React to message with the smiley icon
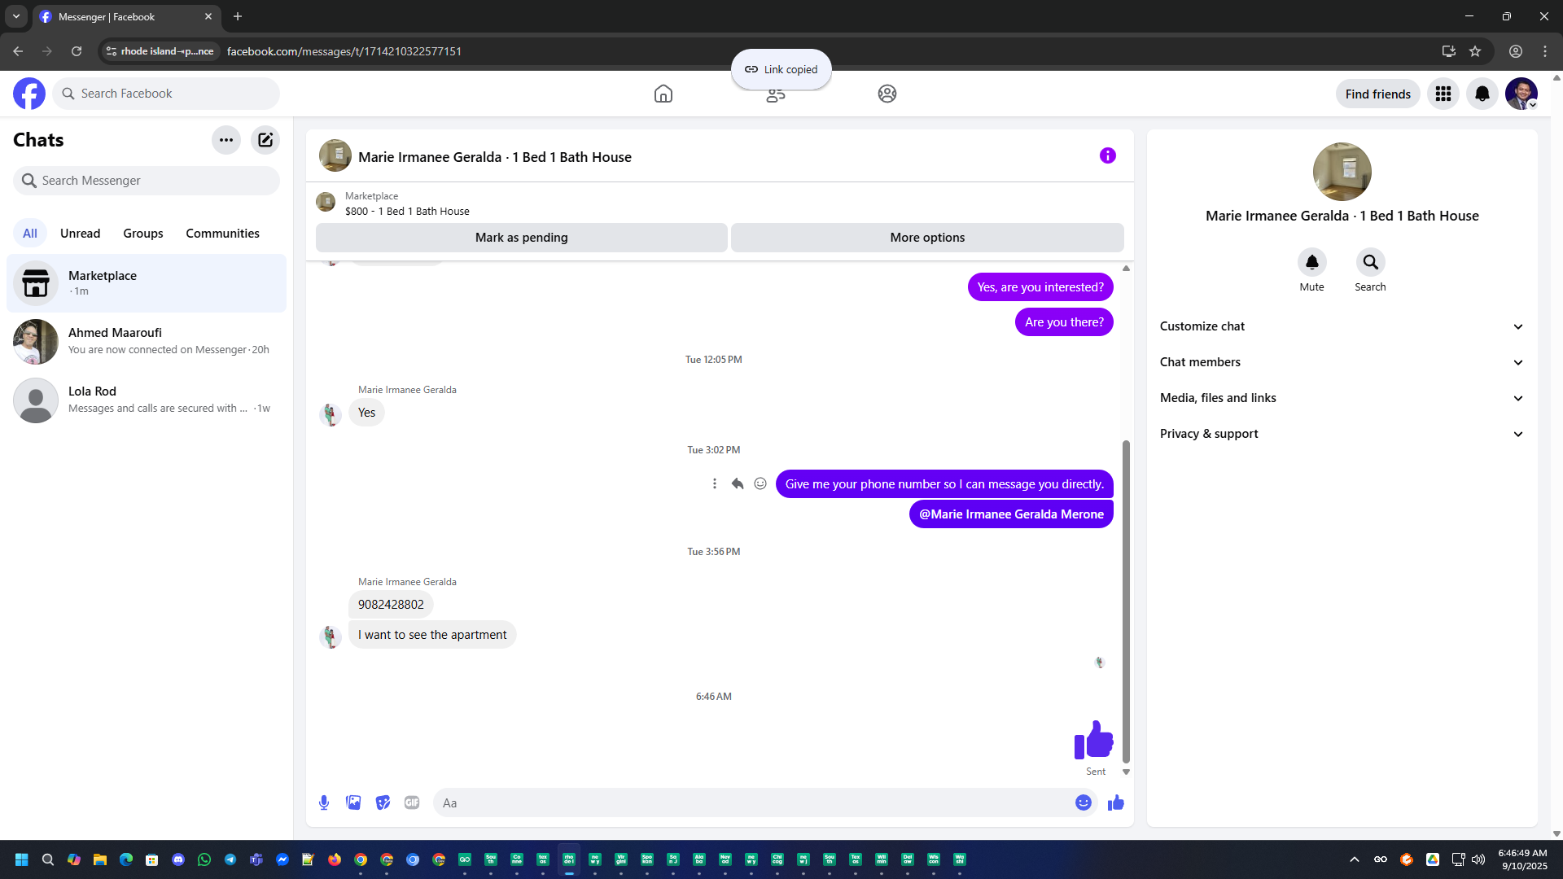This screenshot has height=879, width=1563. click(x=760, y=483)
